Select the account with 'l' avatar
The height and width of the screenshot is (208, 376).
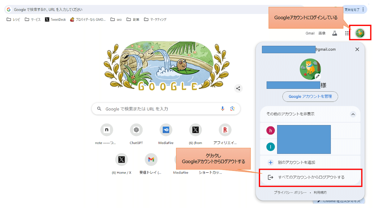click(x=310, y=147)
